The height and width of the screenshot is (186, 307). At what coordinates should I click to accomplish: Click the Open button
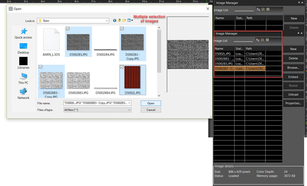coord(151,103)
